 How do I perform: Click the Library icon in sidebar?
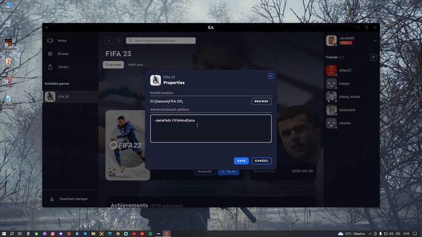[50, 67]
